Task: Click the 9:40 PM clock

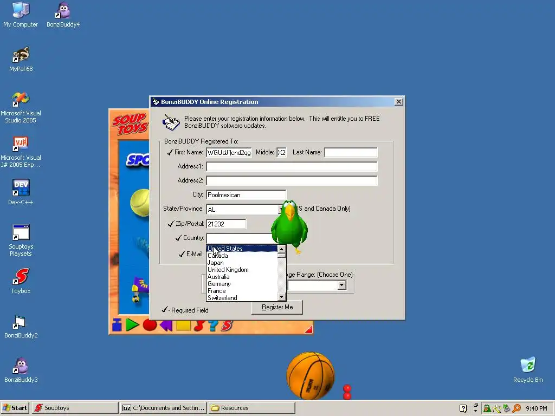Action: 536,408
